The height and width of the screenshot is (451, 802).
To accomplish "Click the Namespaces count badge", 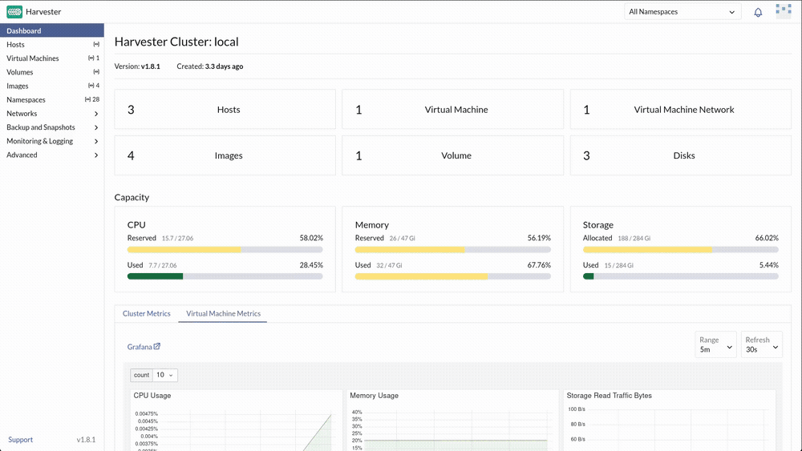I will pyautogui.click(x=92, y=99).
